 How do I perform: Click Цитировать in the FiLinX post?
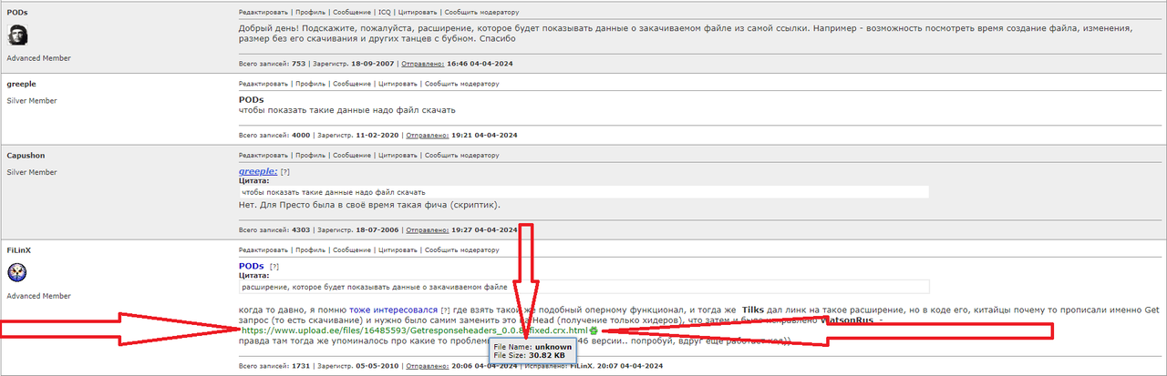[398, 249]
